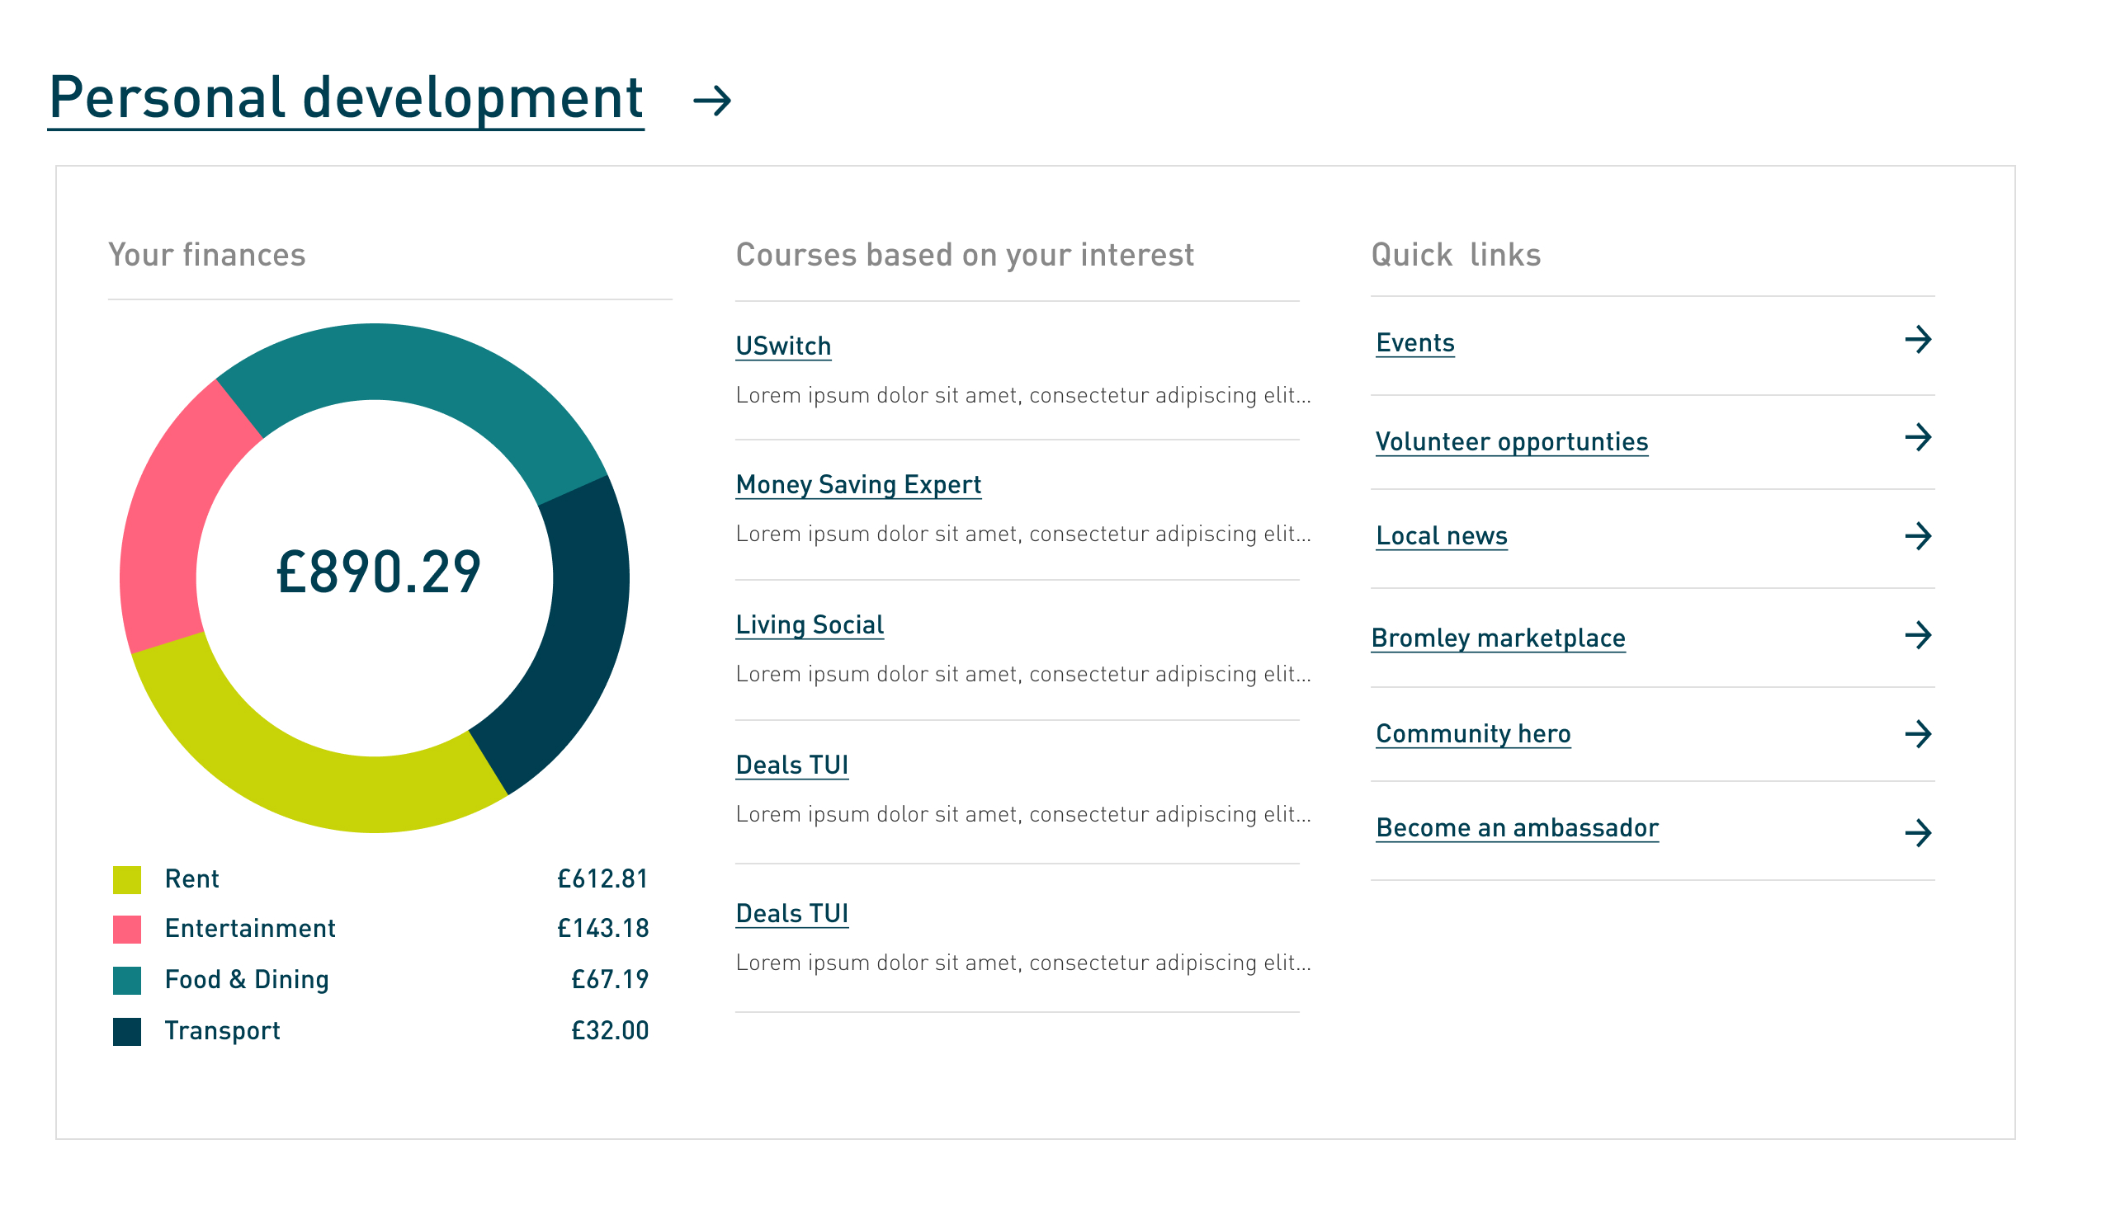Click the yellow-green Rent legend swatch

(127, 879)
